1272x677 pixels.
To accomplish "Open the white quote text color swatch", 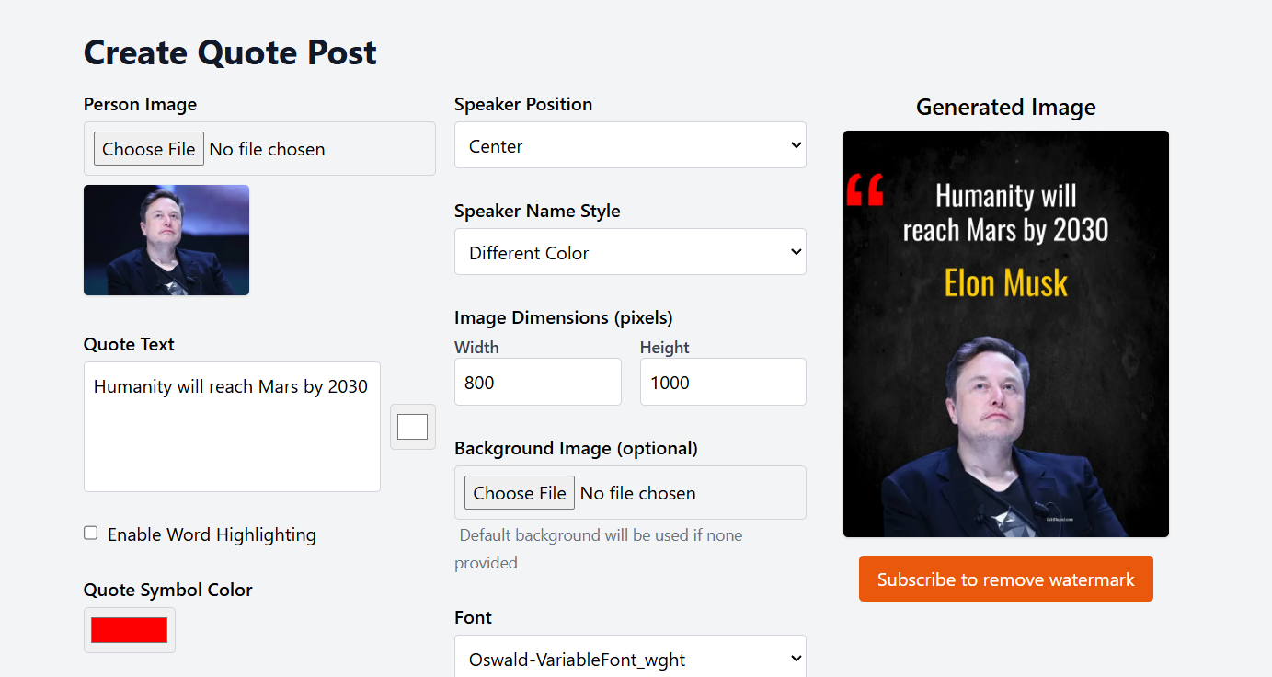I will tap(412, 427).
